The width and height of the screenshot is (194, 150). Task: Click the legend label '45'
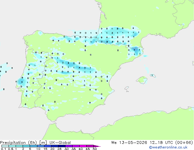88,149
